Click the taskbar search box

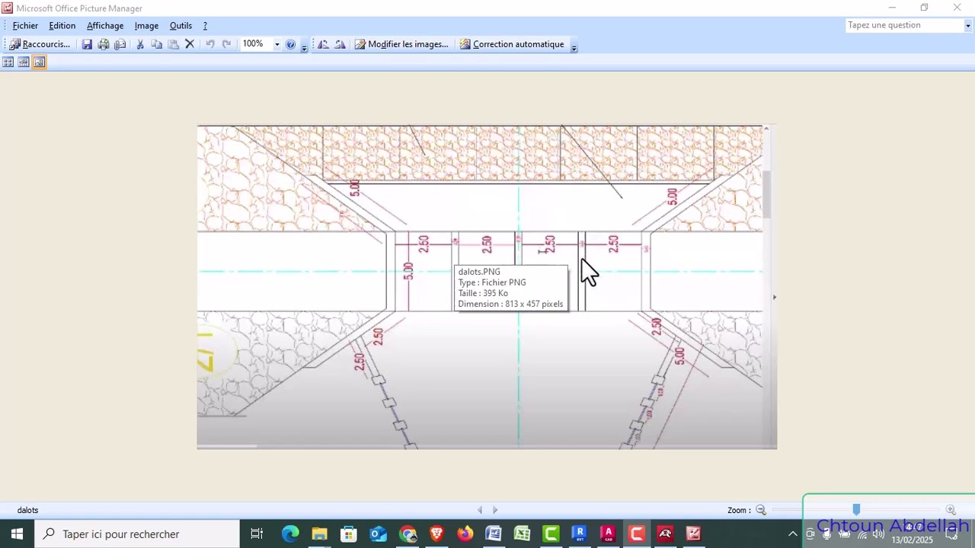(x=138, y=534)
